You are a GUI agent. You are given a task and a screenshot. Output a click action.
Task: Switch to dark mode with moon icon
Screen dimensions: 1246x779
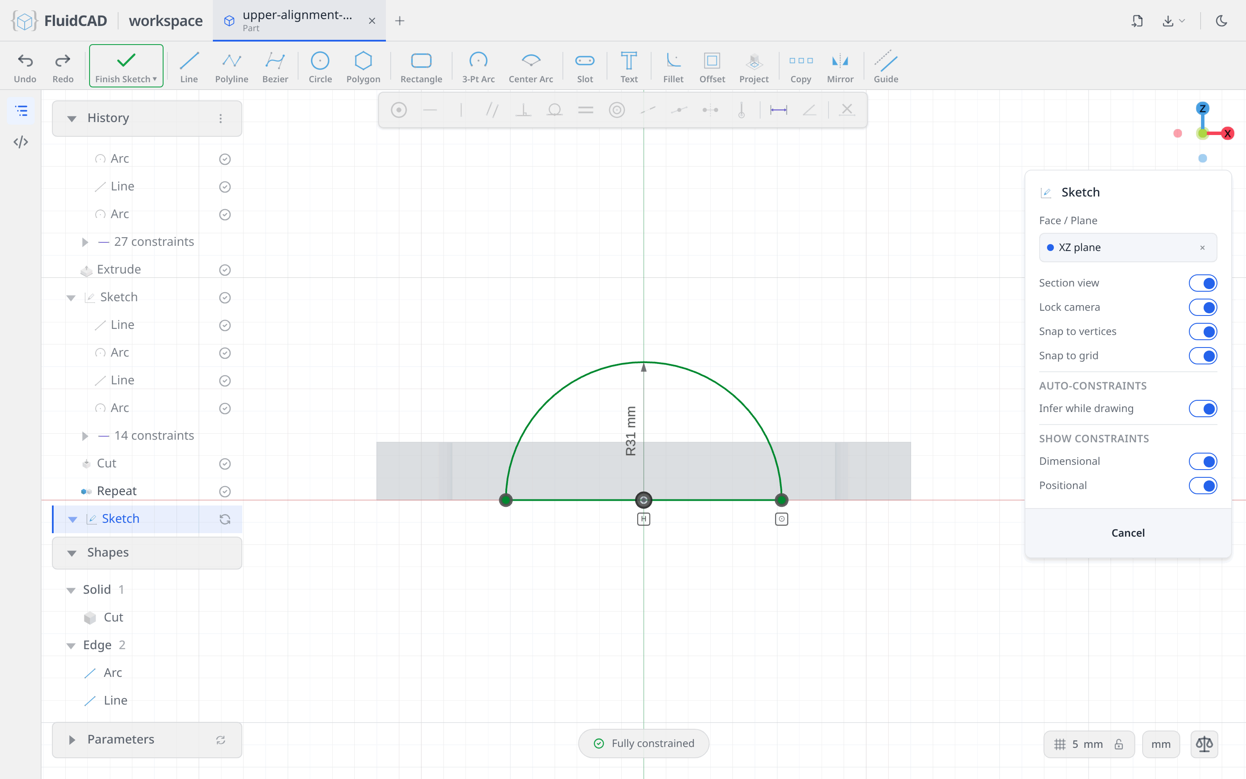pyautogui.click(x=1221, y=21)
